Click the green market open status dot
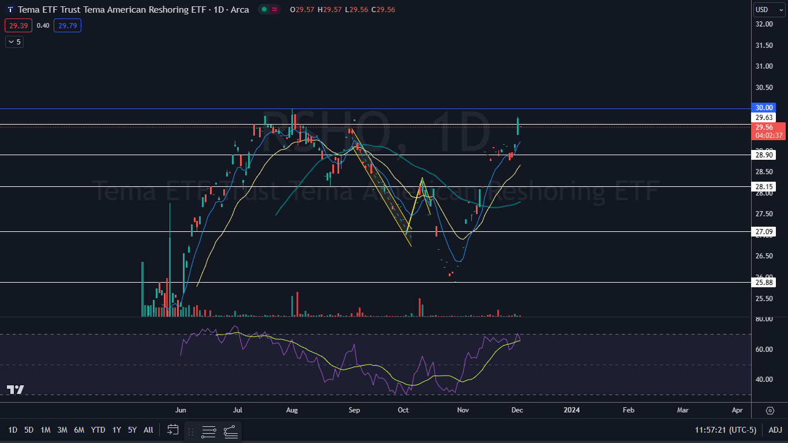Viewport: 788px width, 443px height. point(264,10)
